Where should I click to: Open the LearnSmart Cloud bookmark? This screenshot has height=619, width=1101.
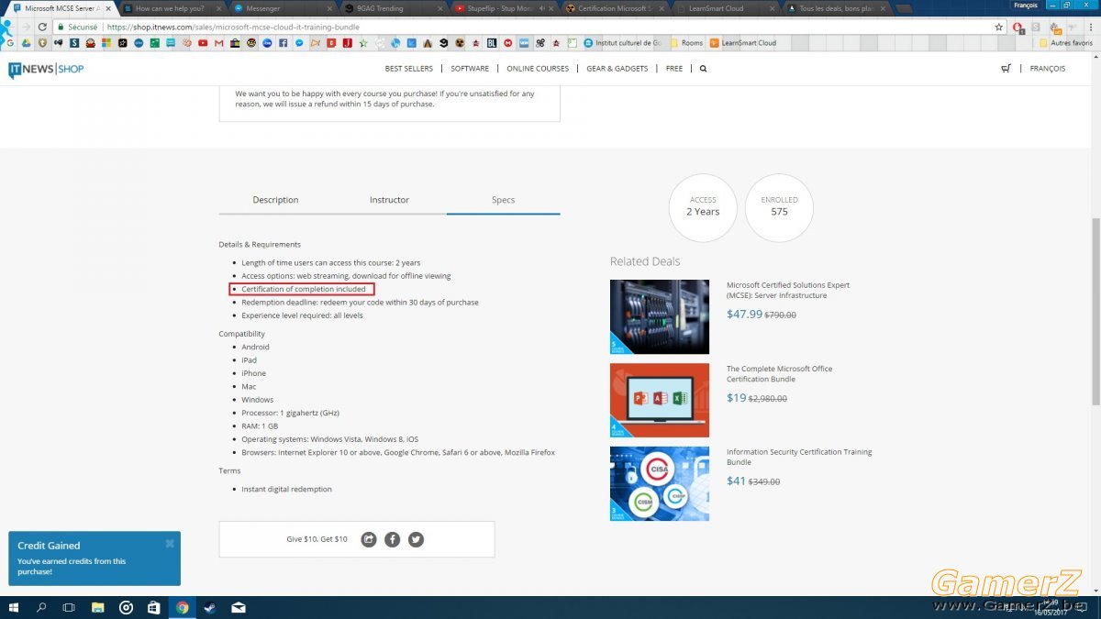(742, 42)
